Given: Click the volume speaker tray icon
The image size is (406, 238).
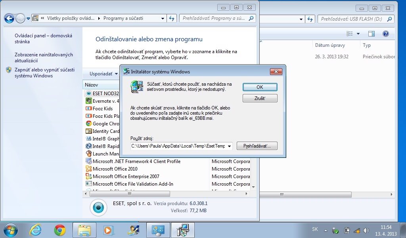Looking at the screenshot, I should click(366, 230).
